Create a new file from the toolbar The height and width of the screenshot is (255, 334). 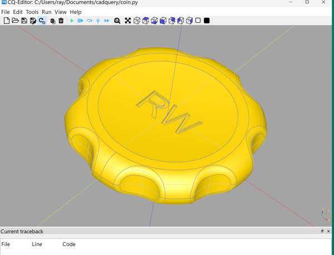click(6, 21)
